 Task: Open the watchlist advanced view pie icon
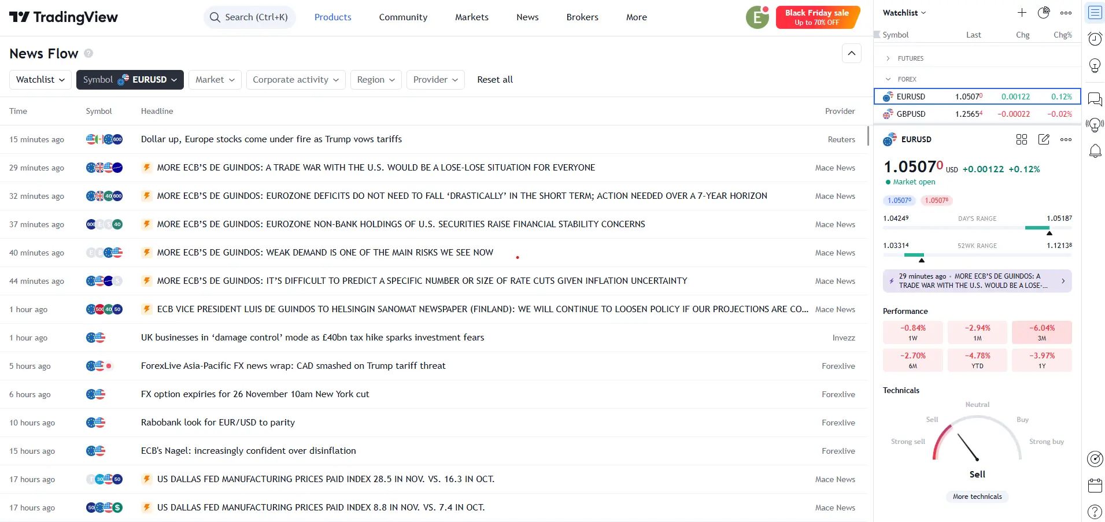[1044, 13]
